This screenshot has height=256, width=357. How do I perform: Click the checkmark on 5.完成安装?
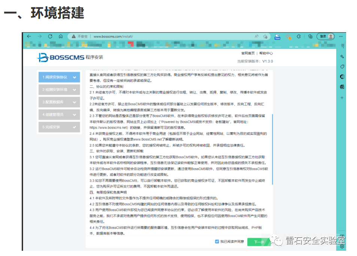click(75, 127)
